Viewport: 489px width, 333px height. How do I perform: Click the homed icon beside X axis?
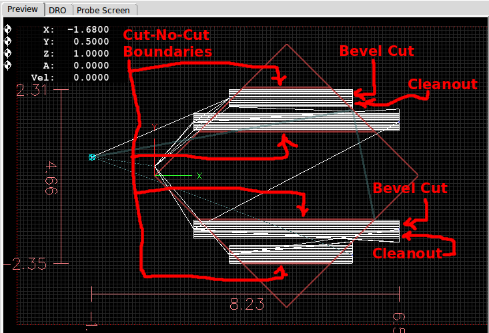tap(8, 29)
